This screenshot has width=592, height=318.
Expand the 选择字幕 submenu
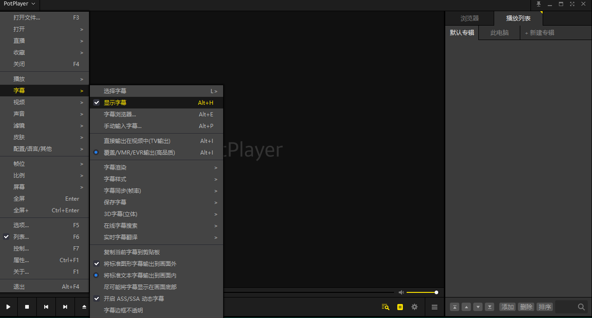click(x=157, y=91)
